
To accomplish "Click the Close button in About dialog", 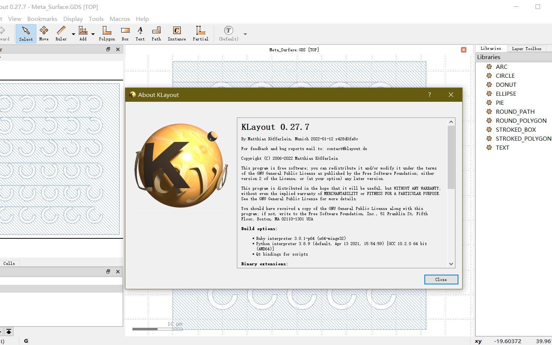I will point(441,280).
